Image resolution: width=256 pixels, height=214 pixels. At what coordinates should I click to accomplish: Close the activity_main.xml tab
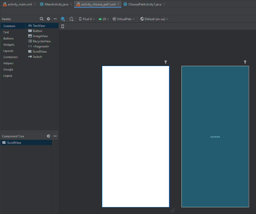coord(35,4)
